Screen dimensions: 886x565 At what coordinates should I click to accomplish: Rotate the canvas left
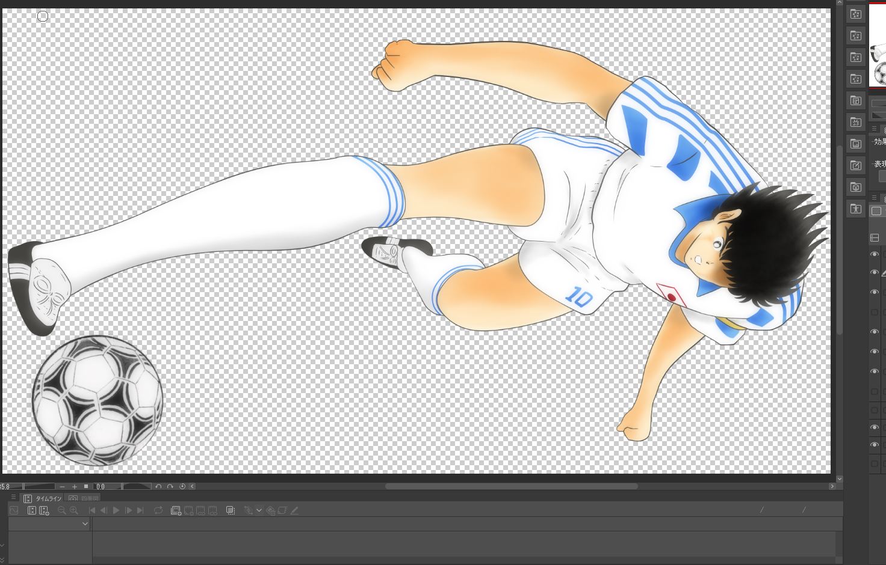point(158,486)
